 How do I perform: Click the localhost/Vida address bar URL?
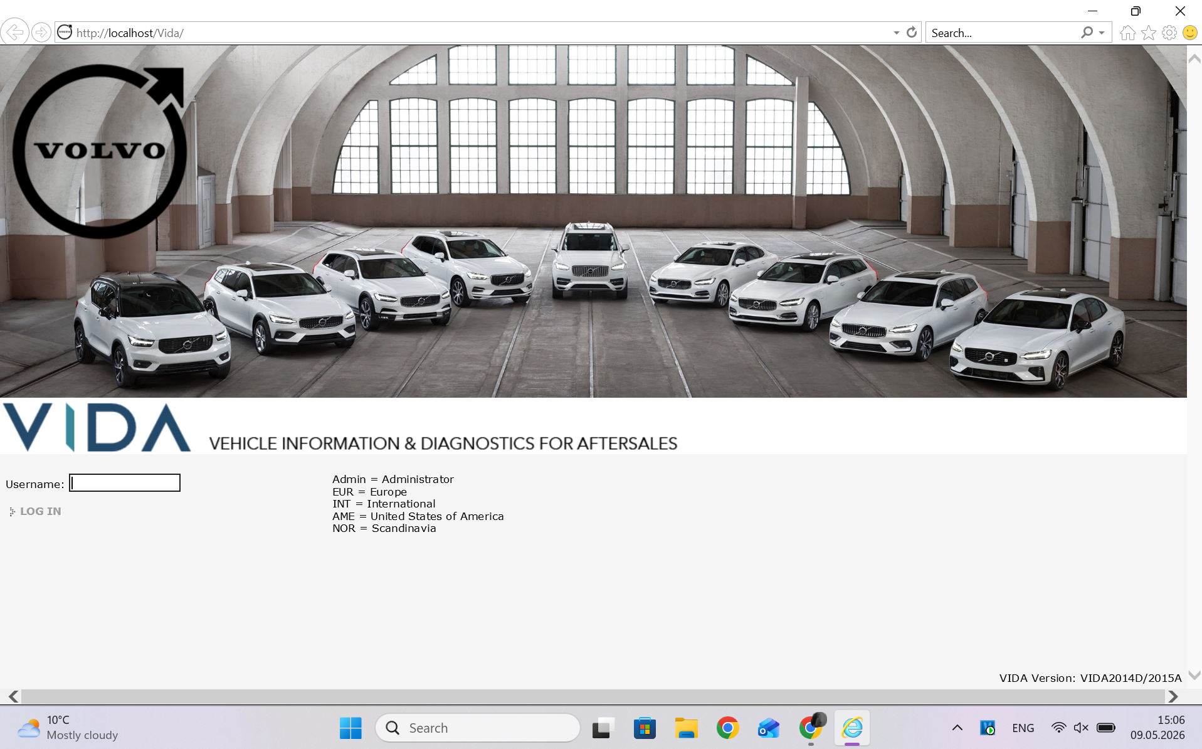click(130, 33)
